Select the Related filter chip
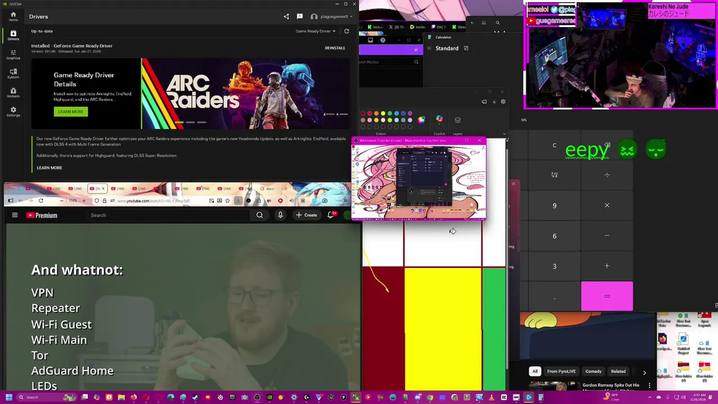Image resolution: width=718 pixels, height=404 pixels. coord(618,371)
